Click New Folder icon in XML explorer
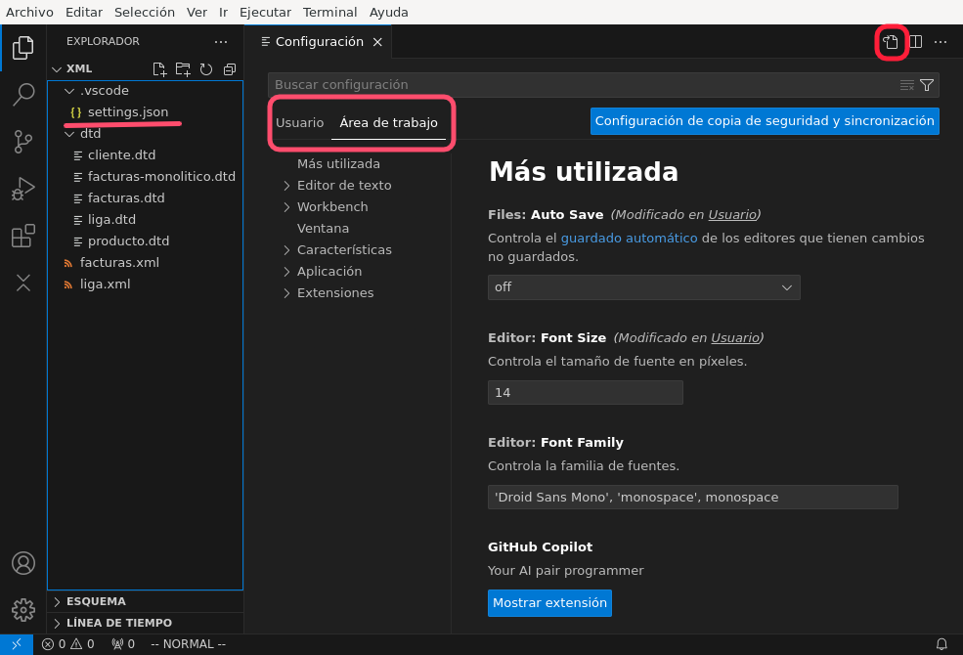The image size is (963, 655). [x=183, y=68]
